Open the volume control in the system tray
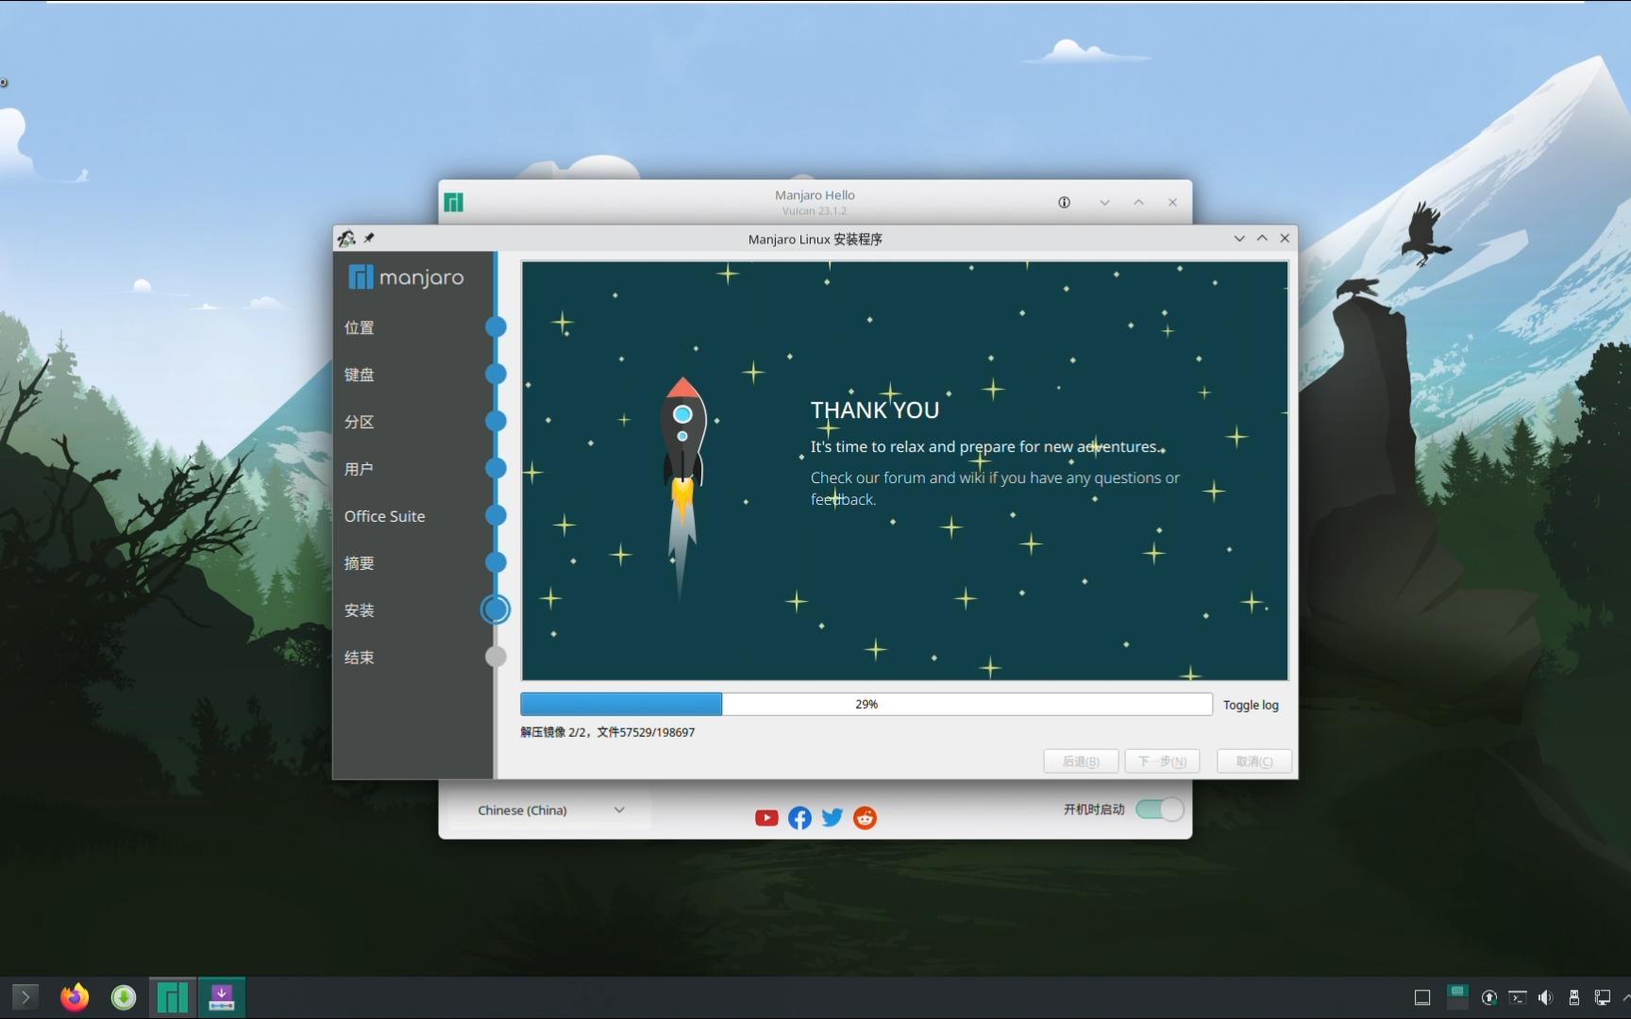The image size is (1631, 1019). [x=1545, y=996]
